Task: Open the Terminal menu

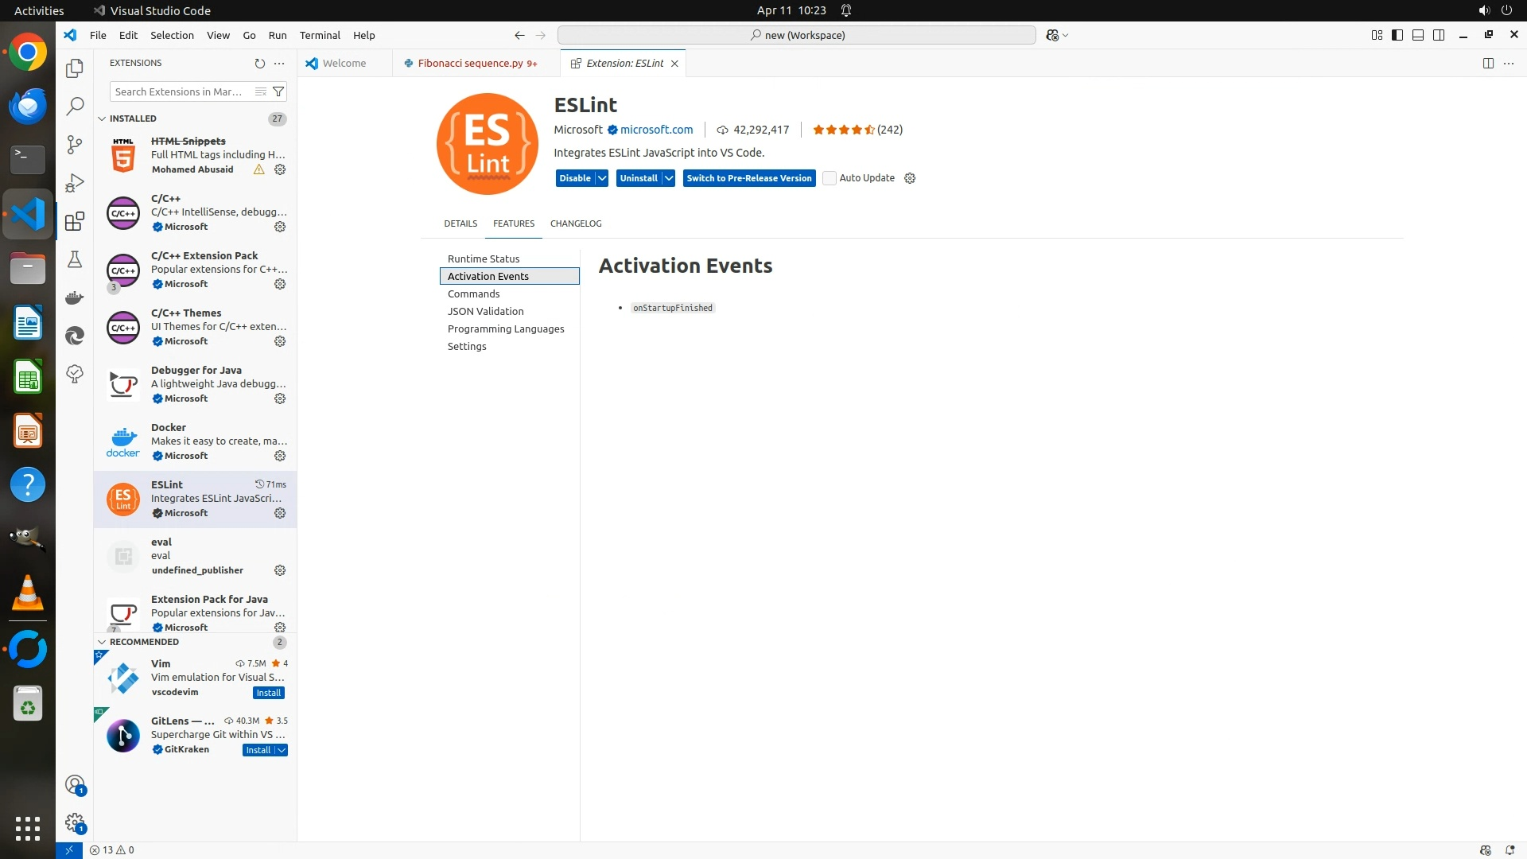Action: tap(320, 35)
